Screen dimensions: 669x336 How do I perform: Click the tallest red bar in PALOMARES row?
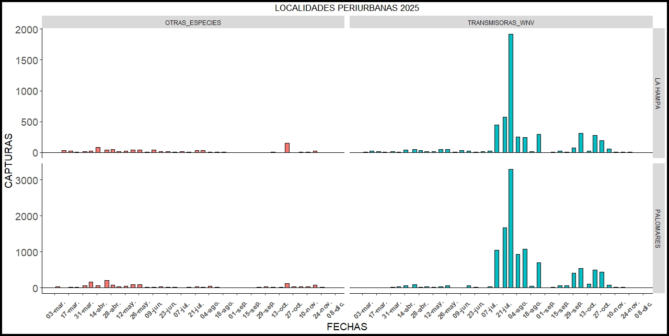[x=107, y=284]
